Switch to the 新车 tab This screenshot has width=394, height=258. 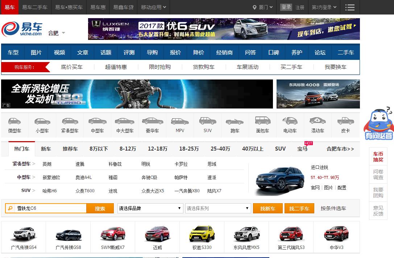(46, 149)
